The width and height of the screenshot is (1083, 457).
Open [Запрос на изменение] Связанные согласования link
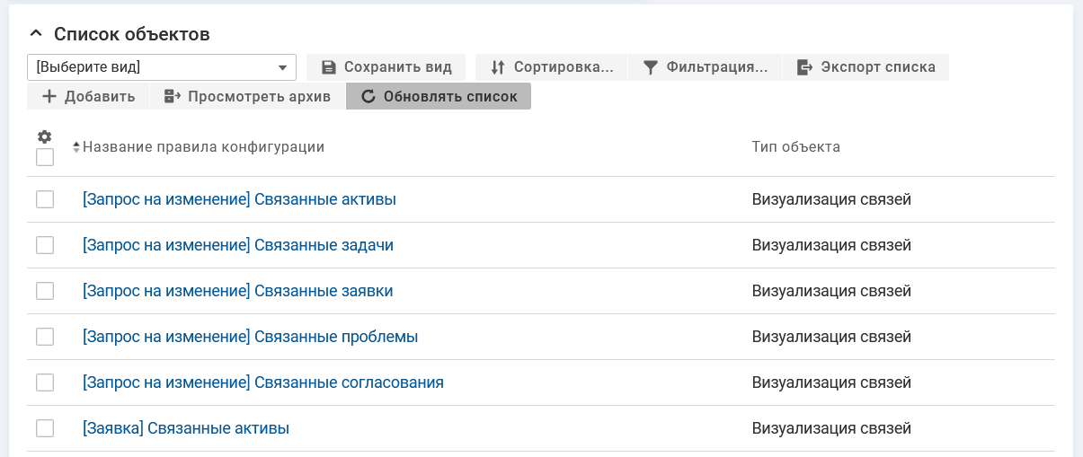pyautogui.click(x=262, y=382)
